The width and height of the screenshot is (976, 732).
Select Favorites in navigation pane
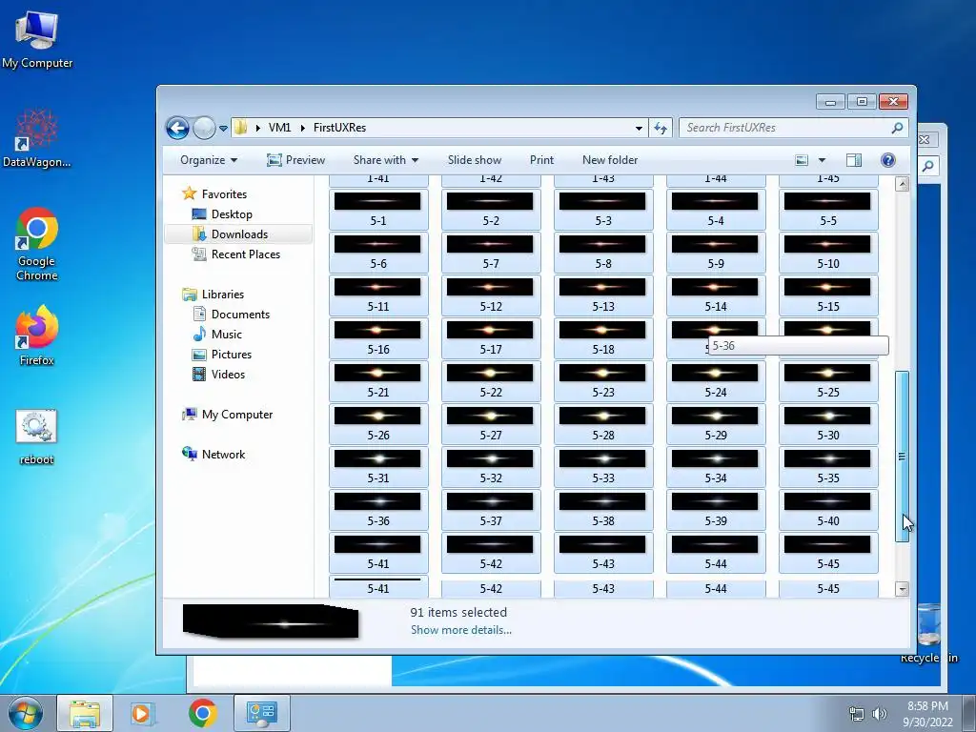pyautogui.click(x=214, y=194)
